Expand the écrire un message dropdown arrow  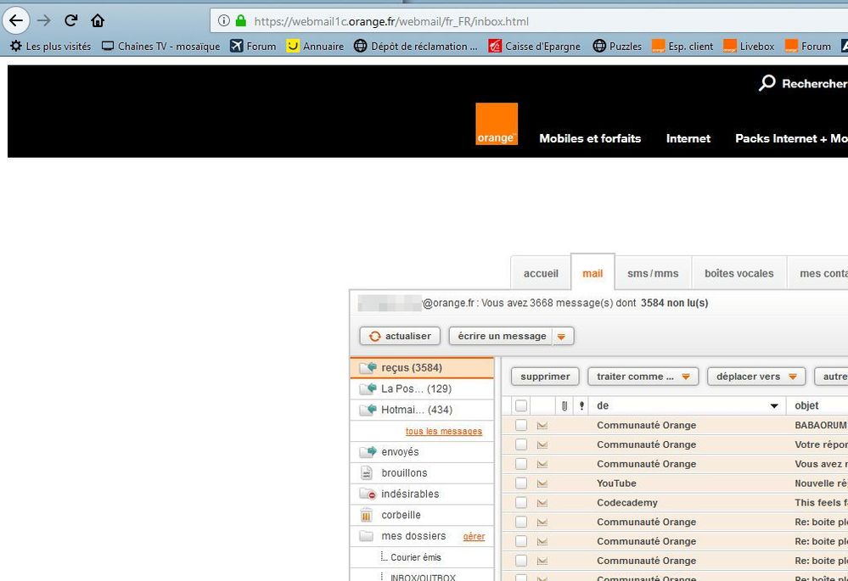561,337
